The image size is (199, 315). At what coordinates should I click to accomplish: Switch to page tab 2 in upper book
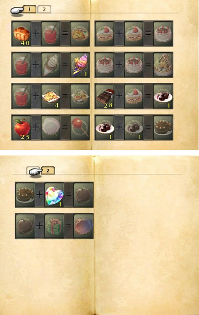click(44, 9)
